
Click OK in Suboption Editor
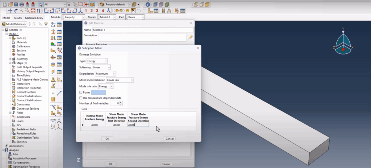(x=107, y=139)
